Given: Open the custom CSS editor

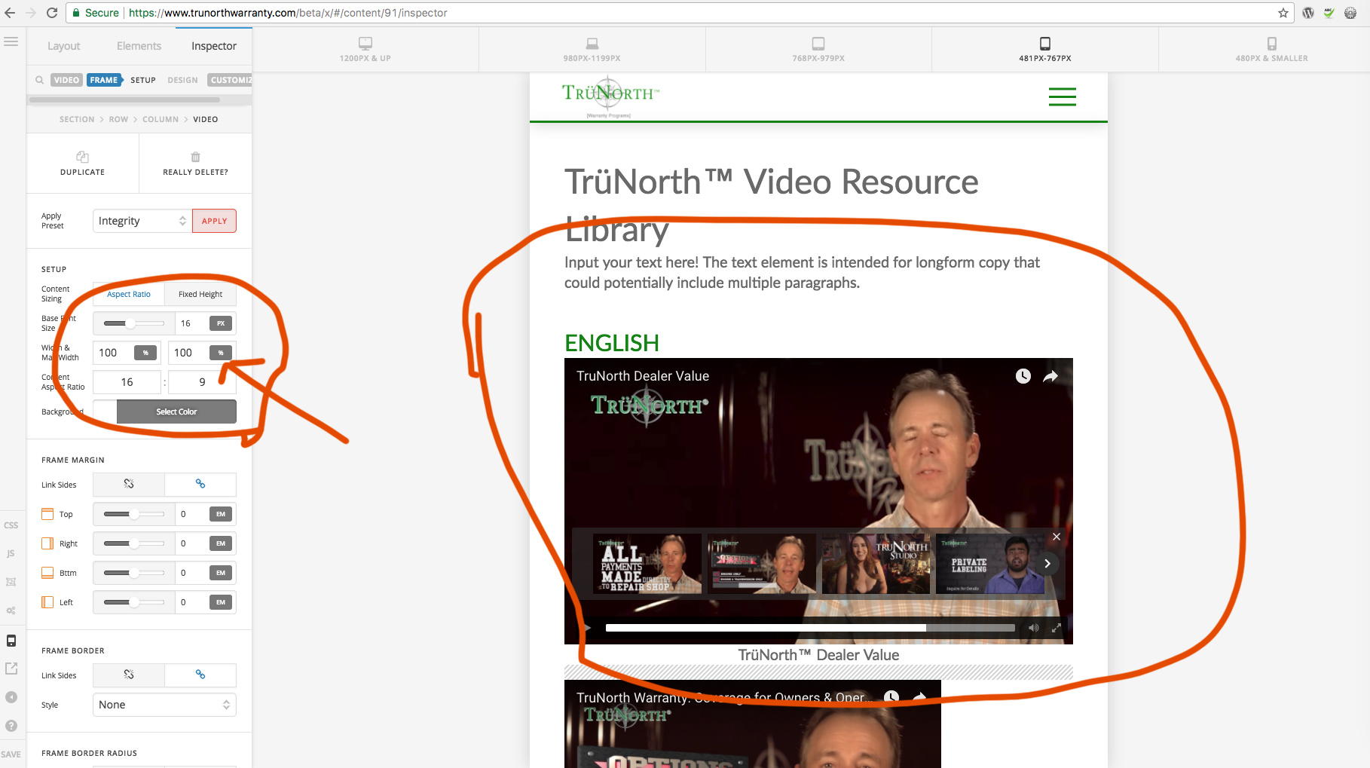Looking at the screenshot, I should 11,525.
